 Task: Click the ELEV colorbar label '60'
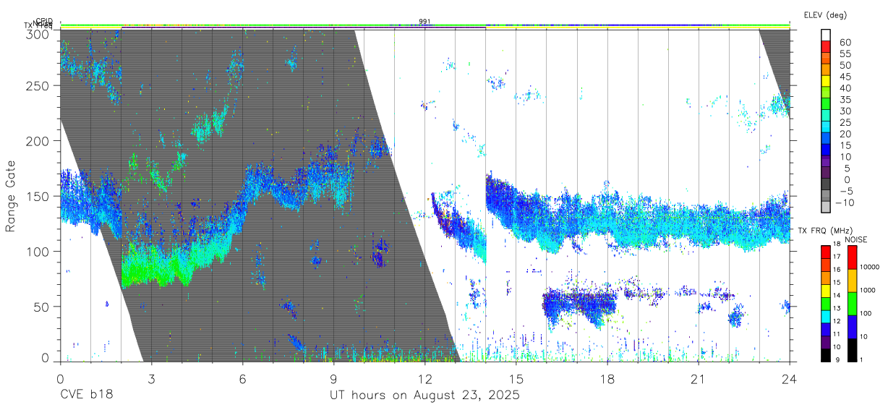pyautogui.click(x=844, y=42)
